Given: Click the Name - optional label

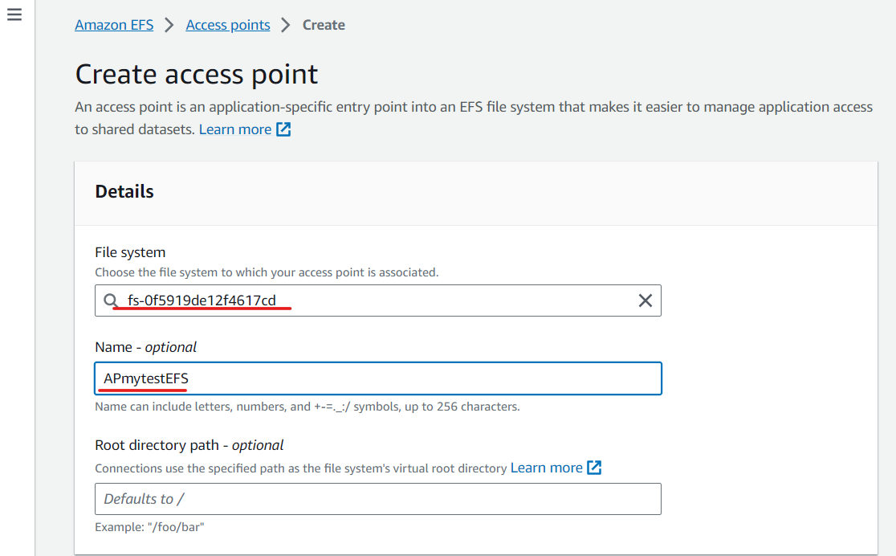Looking at the screenshot, I should point(145,347).
